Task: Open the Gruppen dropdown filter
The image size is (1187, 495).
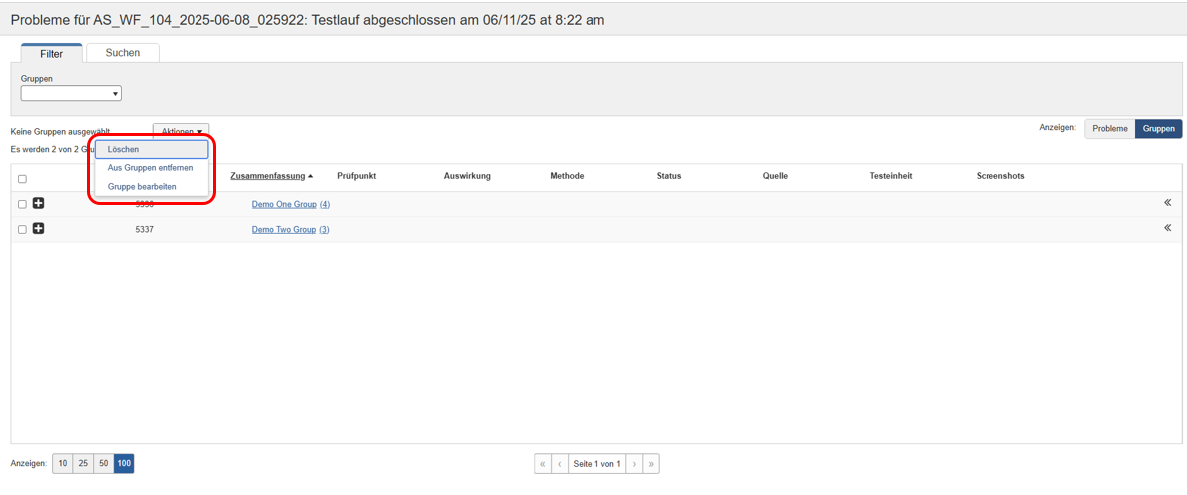Action: coord(71,94)
